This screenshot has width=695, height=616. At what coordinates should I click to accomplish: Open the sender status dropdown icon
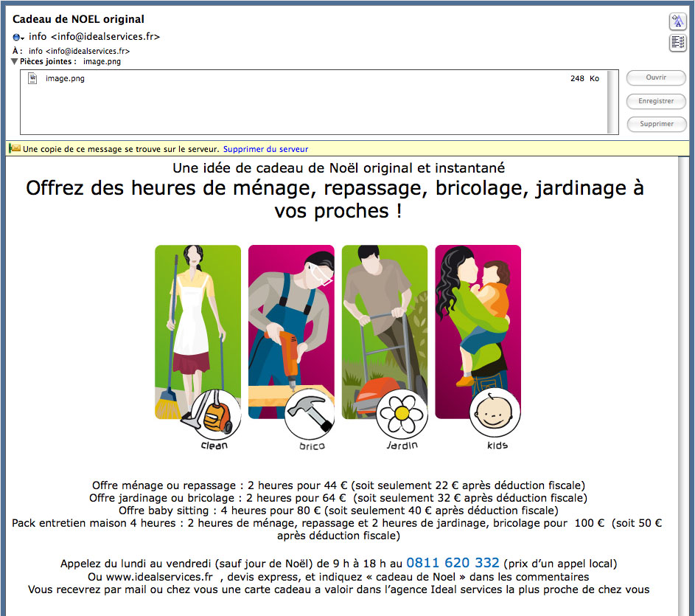pos(18,38)
